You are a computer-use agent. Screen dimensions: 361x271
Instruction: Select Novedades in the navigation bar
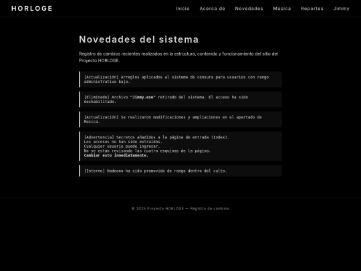(249, 9)
